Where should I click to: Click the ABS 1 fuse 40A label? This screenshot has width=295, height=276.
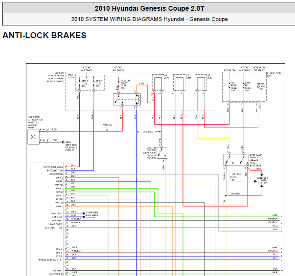[84, 84]
